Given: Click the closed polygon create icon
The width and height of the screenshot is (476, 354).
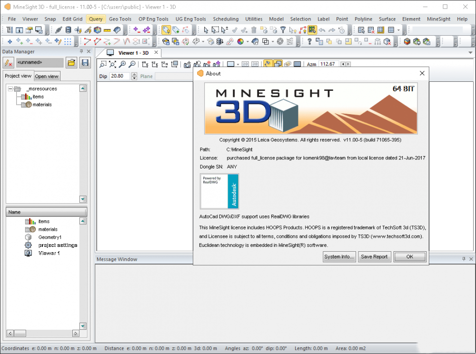Looking at the screenshot, I should (x=97, y=41).
